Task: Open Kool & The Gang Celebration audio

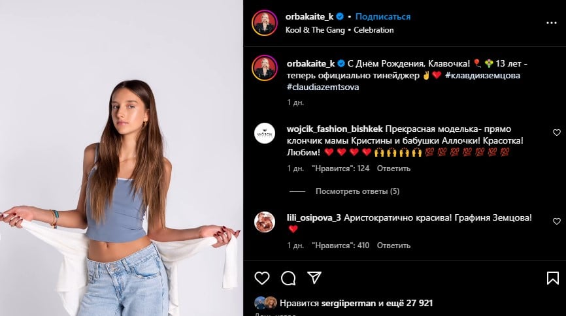Action: coord(339,30)
